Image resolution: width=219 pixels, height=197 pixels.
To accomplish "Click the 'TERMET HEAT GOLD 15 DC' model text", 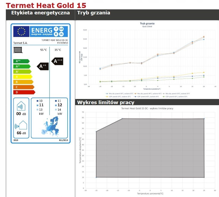I will (55, 40).
